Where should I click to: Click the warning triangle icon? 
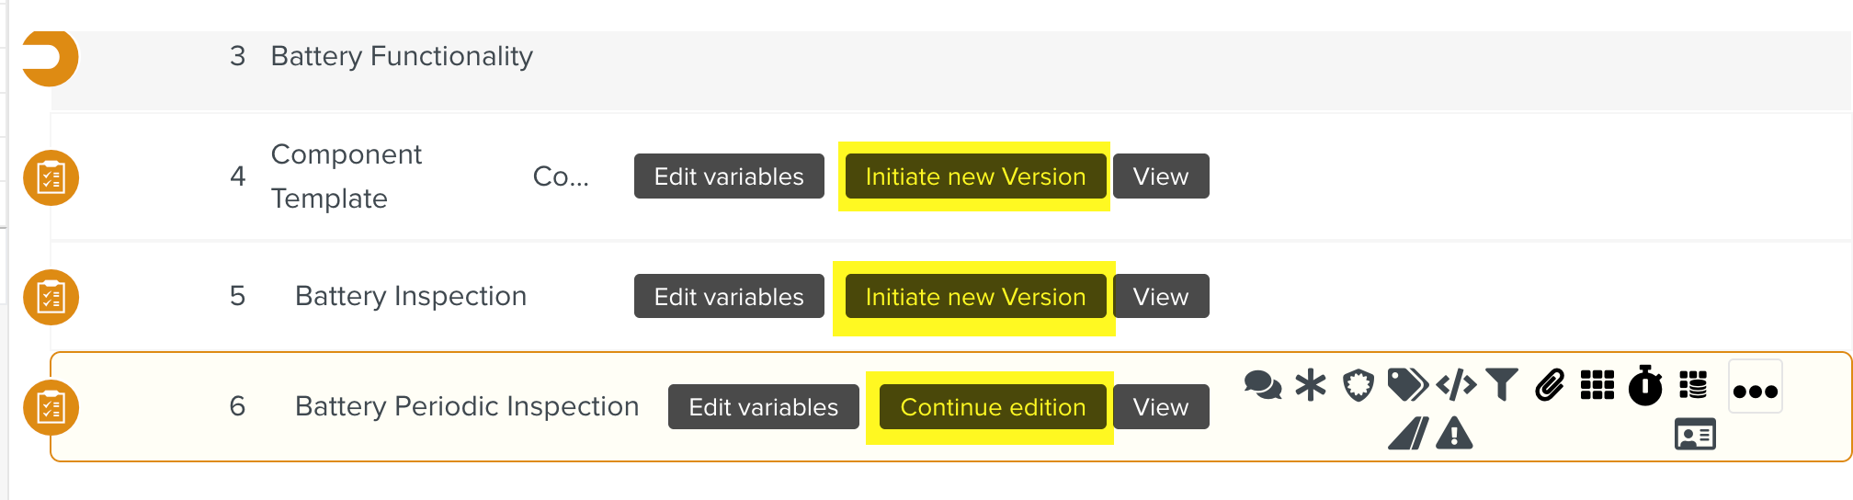point(1454,433)
